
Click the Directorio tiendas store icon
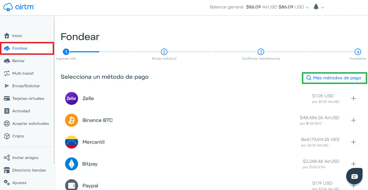pyautogui.click(x=7, y=170)
